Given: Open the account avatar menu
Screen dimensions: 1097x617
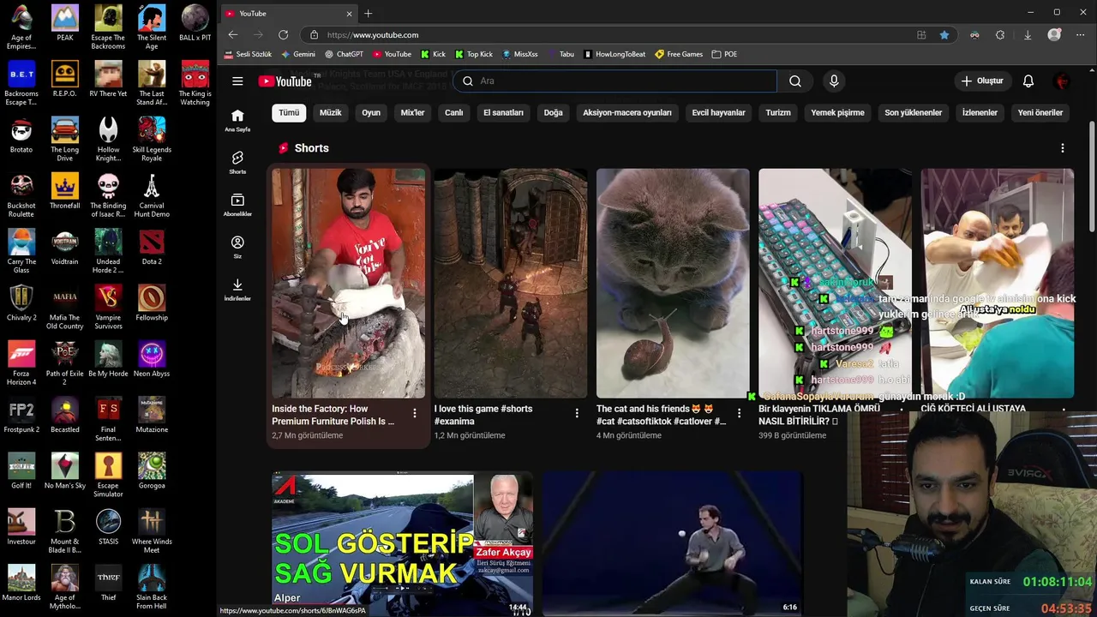Looking at the screenshot, I should click(1063, 81).
